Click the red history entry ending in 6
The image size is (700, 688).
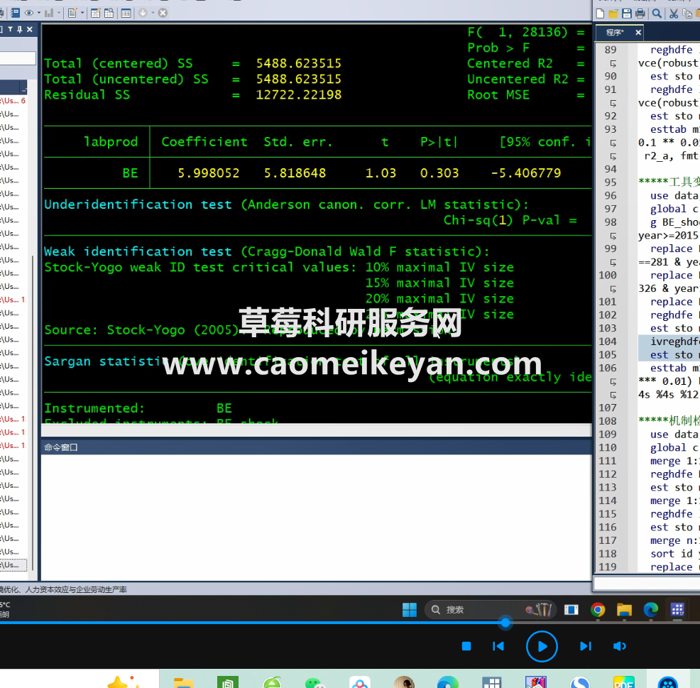pyautogui.click(x=13, y=100)
